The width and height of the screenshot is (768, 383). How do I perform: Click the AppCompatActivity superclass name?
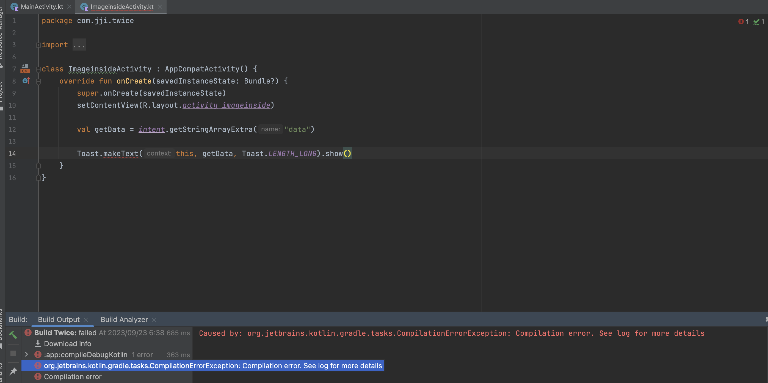[x=202, y=69]
